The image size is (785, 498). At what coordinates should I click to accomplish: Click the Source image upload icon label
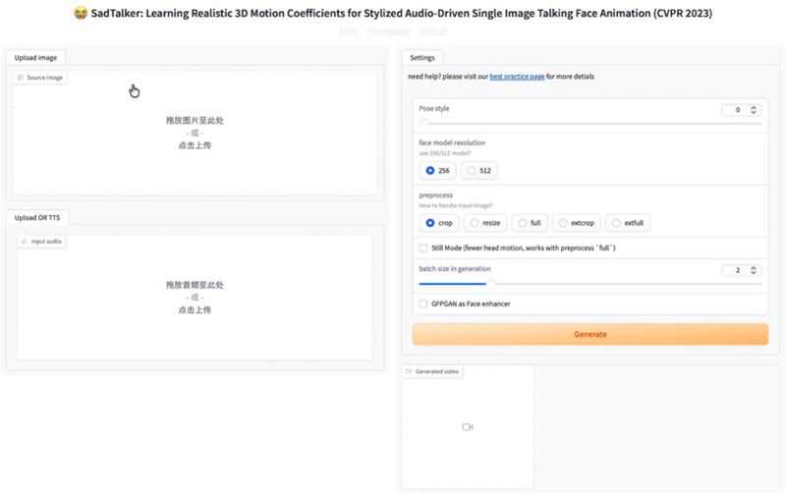(21, 77)
